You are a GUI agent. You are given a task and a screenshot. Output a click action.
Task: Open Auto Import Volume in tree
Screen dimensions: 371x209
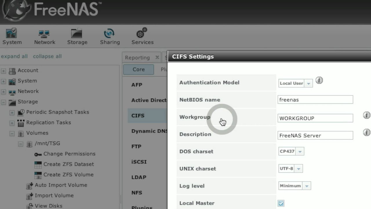click(x=61, y=185)
